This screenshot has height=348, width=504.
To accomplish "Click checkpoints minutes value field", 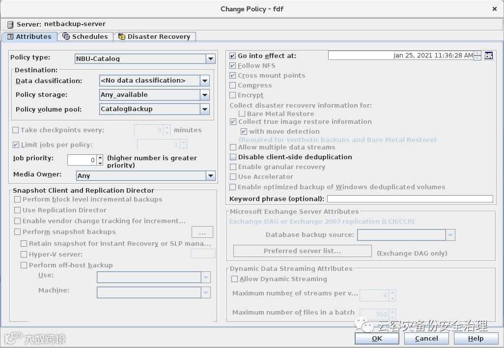I will tap(148, 130).
